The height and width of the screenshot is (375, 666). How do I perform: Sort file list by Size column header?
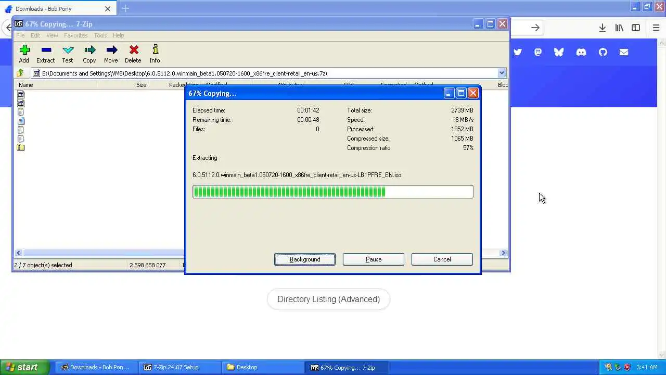[x=123, y=85]
